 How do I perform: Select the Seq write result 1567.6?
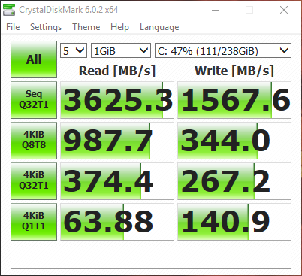[x=234, y=100]
